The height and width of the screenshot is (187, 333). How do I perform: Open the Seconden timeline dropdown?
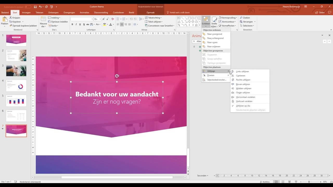[203, 176]
